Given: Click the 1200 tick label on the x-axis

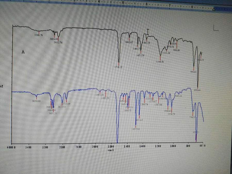Looking at the screenshot, I should (x=158, y=146).
